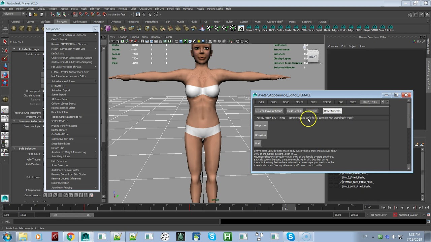Click the right view cube face

click(x=313, y=57)
